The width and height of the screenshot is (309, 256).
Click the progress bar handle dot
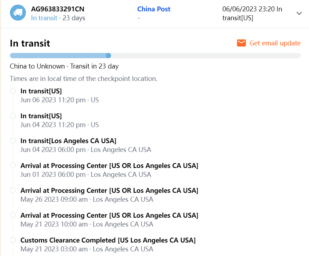point(109,55)
